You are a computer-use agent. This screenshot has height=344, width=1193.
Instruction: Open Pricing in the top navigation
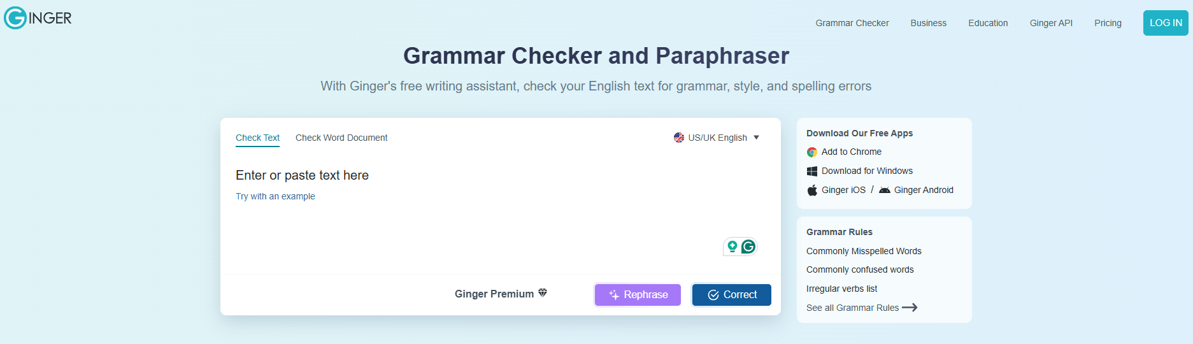click(1108, 23)
